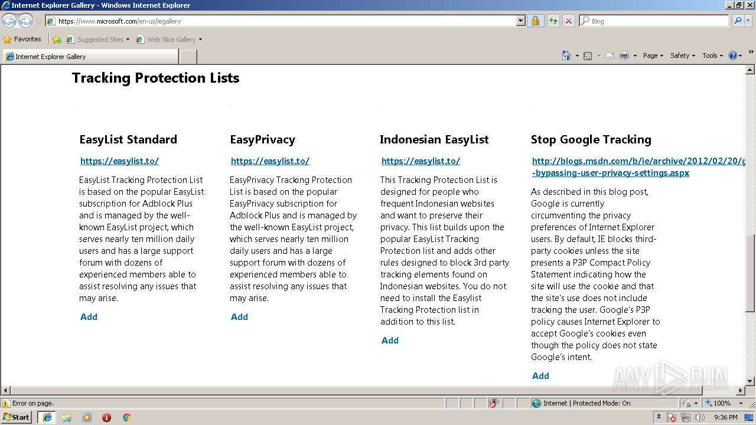Open the Page menu

coord(653,55)
